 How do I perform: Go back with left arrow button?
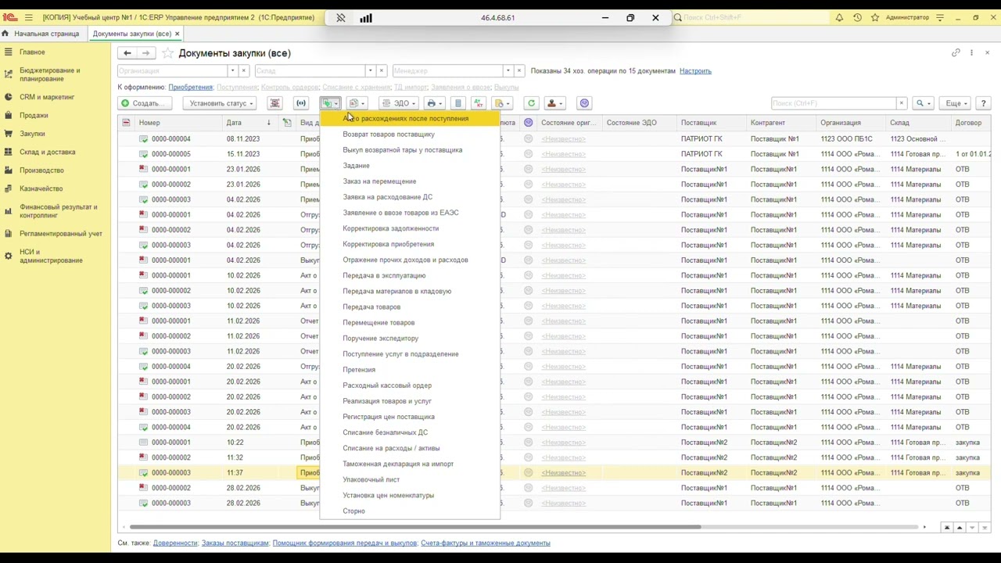tap(127, 52)
